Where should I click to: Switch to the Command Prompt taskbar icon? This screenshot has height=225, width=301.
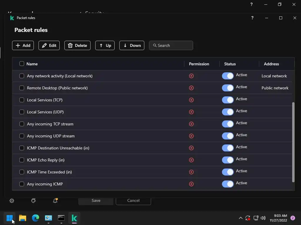61,218
